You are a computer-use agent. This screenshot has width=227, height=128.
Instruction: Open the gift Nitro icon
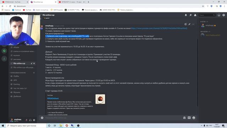coord(184,118)
